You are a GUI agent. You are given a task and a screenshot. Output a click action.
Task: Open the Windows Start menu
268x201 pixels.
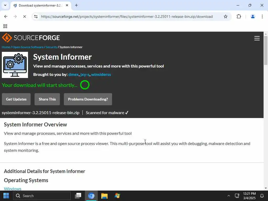click(x=6, y=196)
